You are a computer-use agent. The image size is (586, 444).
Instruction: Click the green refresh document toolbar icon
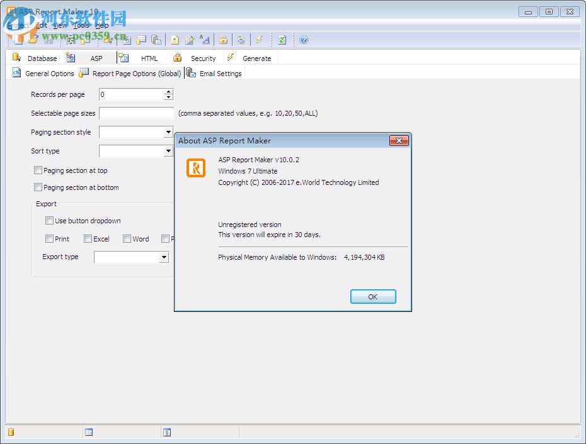click(282, 40)
